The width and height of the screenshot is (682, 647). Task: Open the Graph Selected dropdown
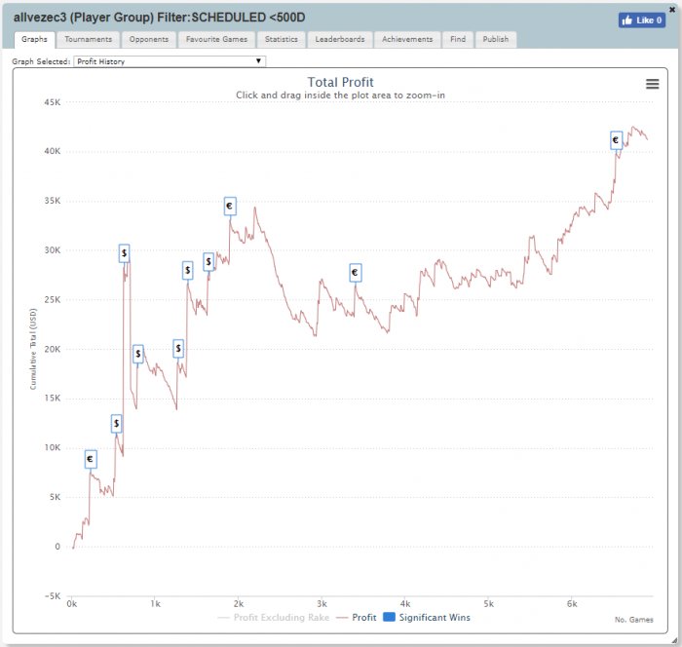pos(170,61)
